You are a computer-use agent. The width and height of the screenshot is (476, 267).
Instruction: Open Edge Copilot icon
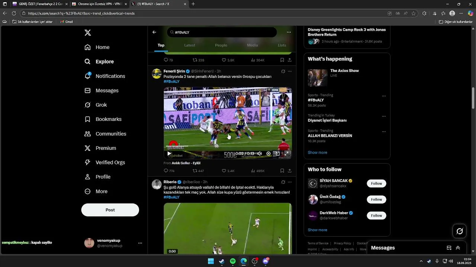(x=470, y=13)
